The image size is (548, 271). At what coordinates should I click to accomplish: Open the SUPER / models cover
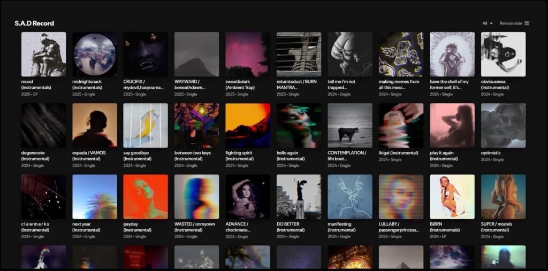[503, 197]
